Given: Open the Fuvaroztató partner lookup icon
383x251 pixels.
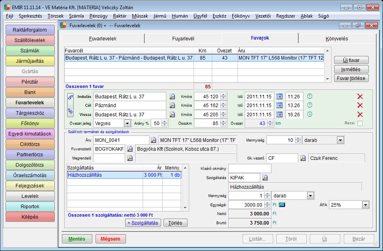Looking at the screenshot, I should coord(130,149).
